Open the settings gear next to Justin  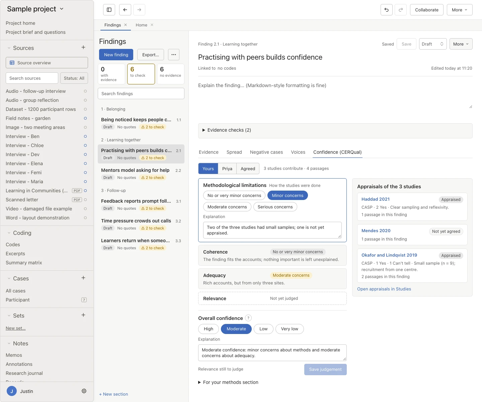(84, 391)
